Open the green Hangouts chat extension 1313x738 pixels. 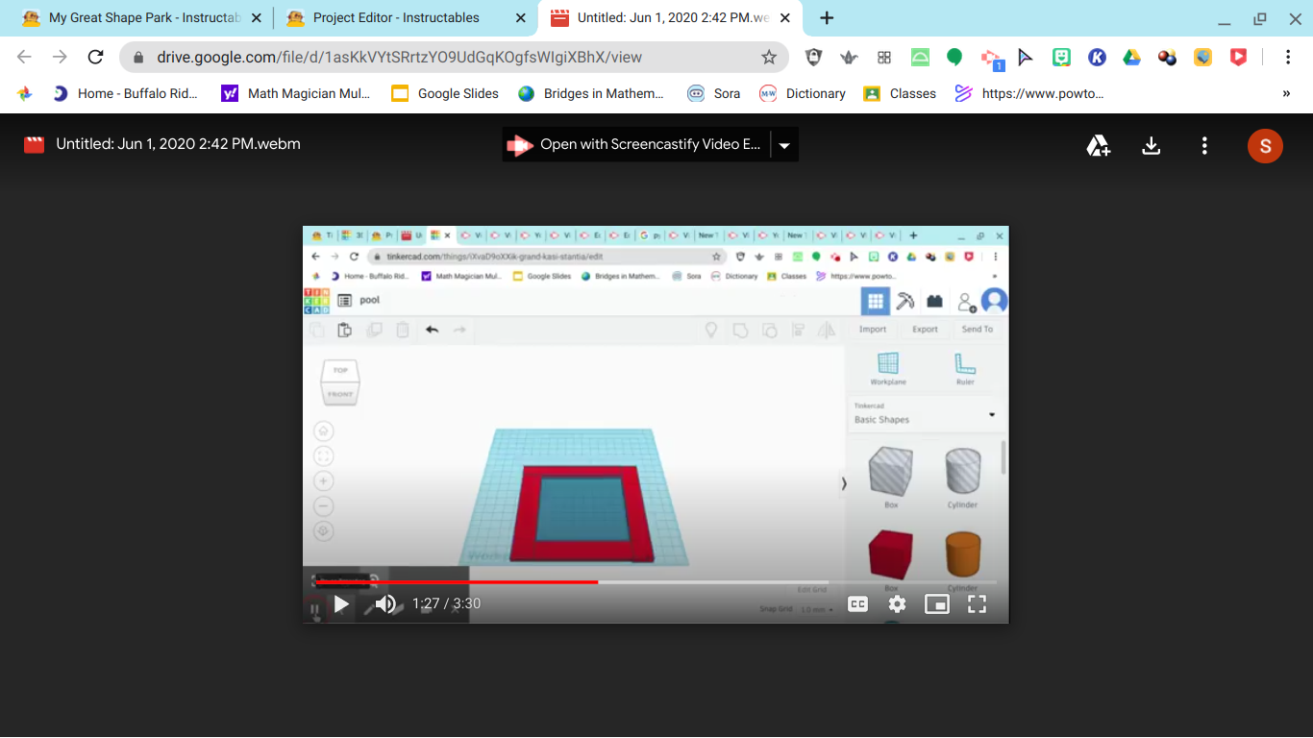(954, 57)
